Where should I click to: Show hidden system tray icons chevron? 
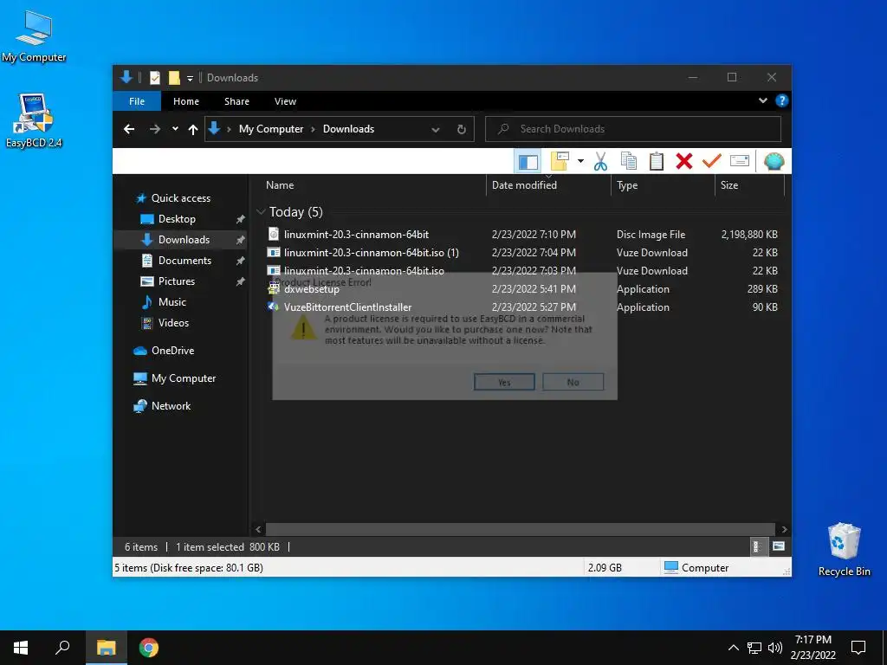point(733,648)
